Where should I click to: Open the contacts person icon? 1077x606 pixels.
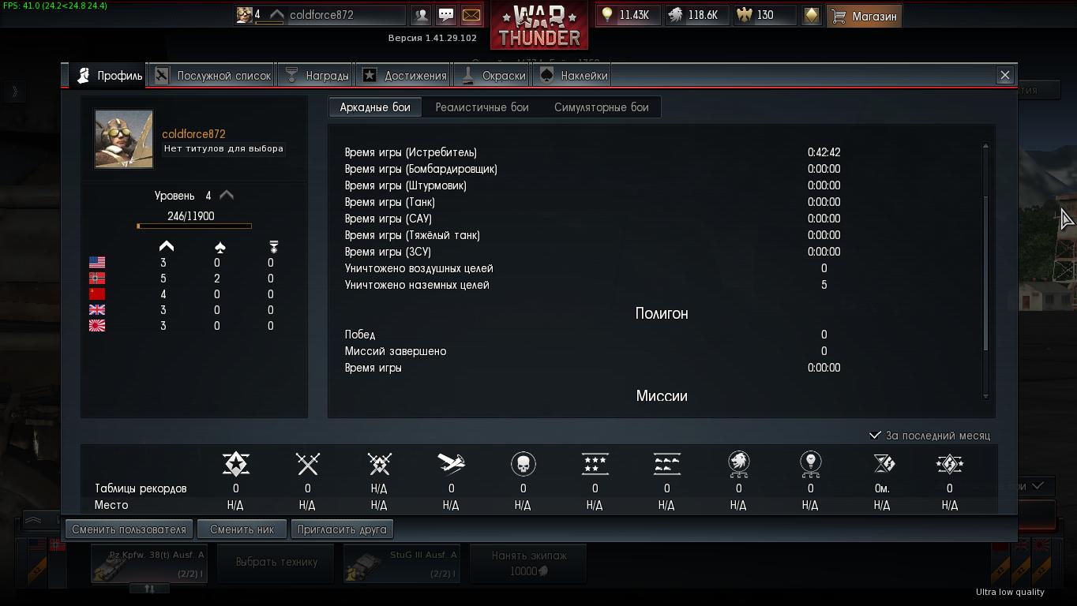coord(422,15)
